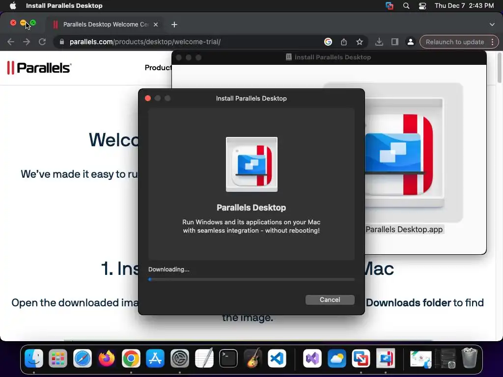Open a new Chrome tab
The height and width of the screenshot is (377, 503).
click(x=174, y=25)
